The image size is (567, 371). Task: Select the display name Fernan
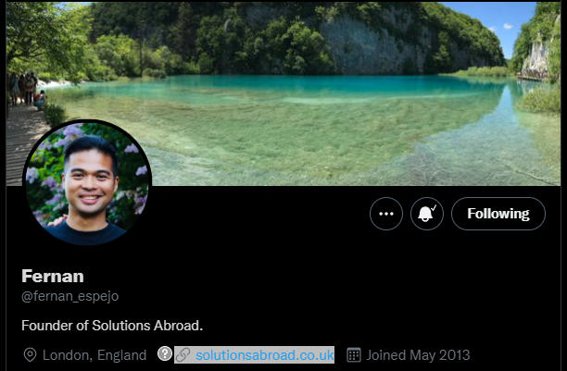pos(53,277)
